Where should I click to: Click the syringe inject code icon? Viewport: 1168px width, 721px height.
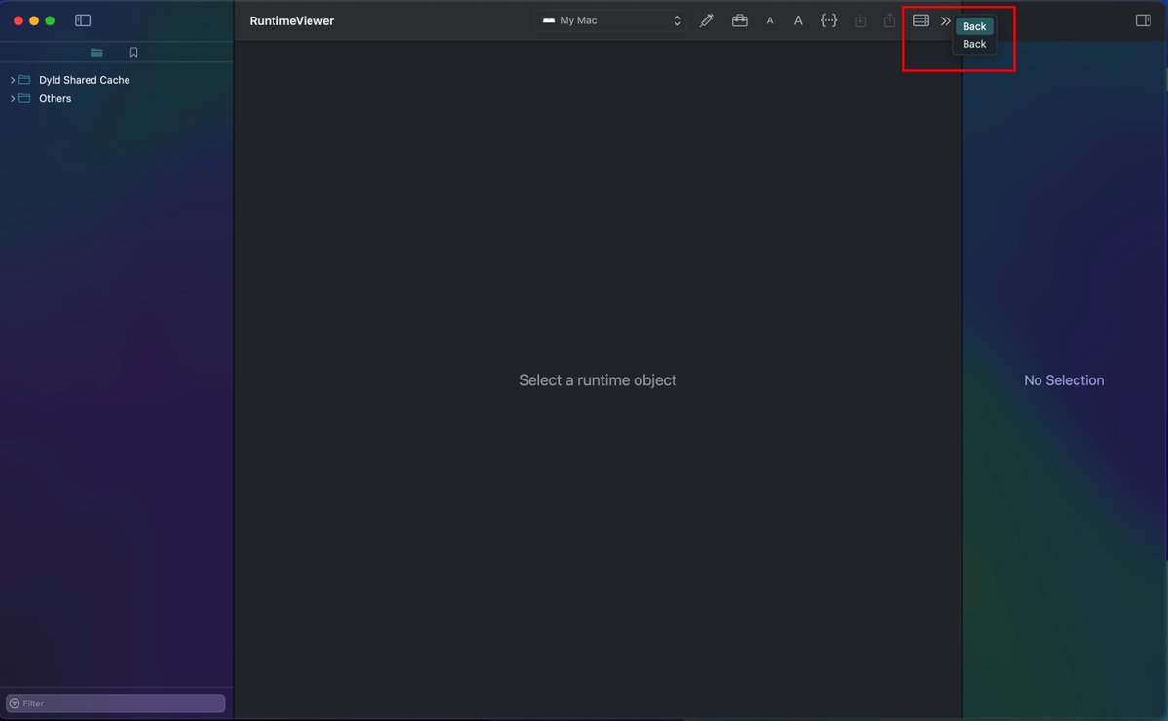click(x=707, y=20)
